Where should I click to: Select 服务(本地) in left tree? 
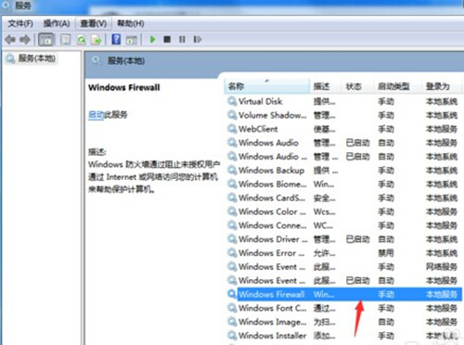[36, 58]
